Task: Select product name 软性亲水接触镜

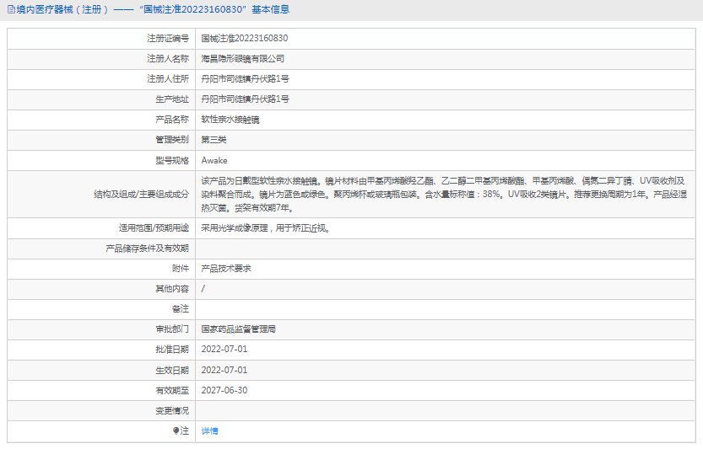Action: click(x=230, y=120)
